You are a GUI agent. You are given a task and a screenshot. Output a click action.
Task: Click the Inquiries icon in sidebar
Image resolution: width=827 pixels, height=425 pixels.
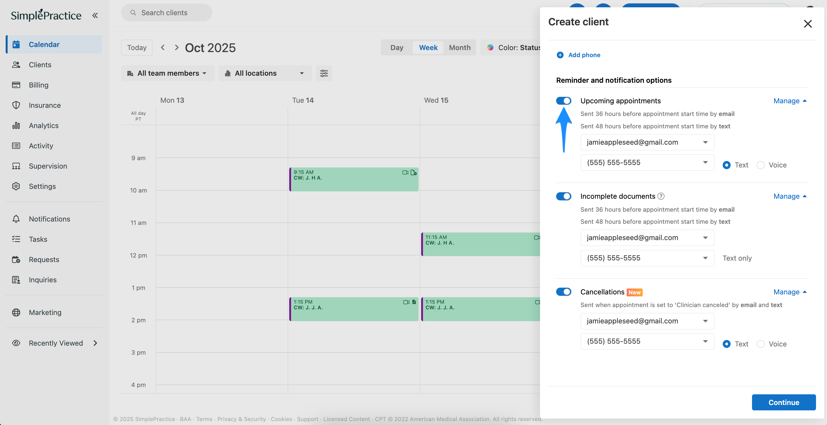pos(16,280)
